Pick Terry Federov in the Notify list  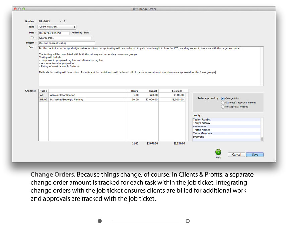point(202,123)
